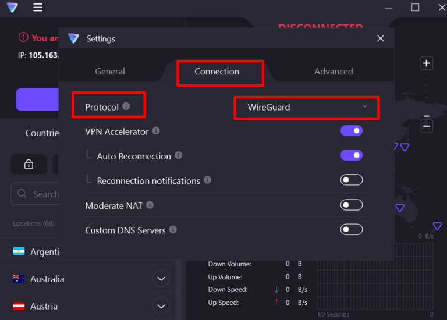Turn on Moderate NAT switch
Screen dimensions: 447x320
[352, 205]
